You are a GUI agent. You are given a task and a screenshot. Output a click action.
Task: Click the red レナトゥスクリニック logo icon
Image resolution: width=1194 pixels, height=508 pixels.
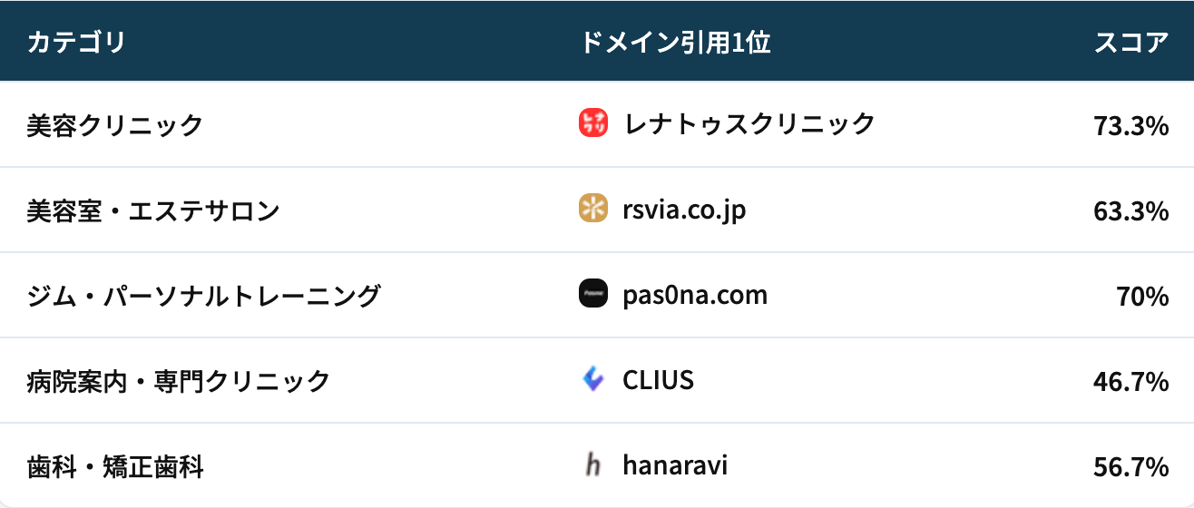coord(592,123)
